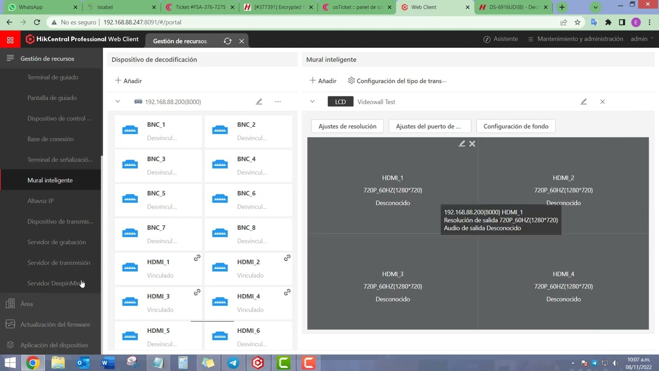Open the red apps grid menu icon
The height and width of the screenshot is (371, 659).
10,39
